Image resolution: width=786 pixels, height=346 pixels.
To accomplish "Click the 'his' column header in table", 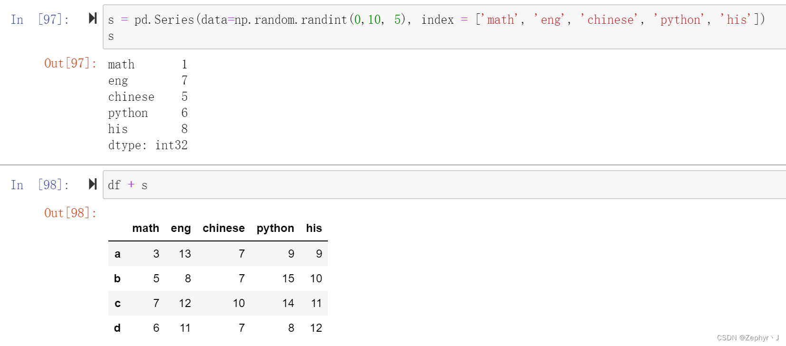I will coord(314,228).
